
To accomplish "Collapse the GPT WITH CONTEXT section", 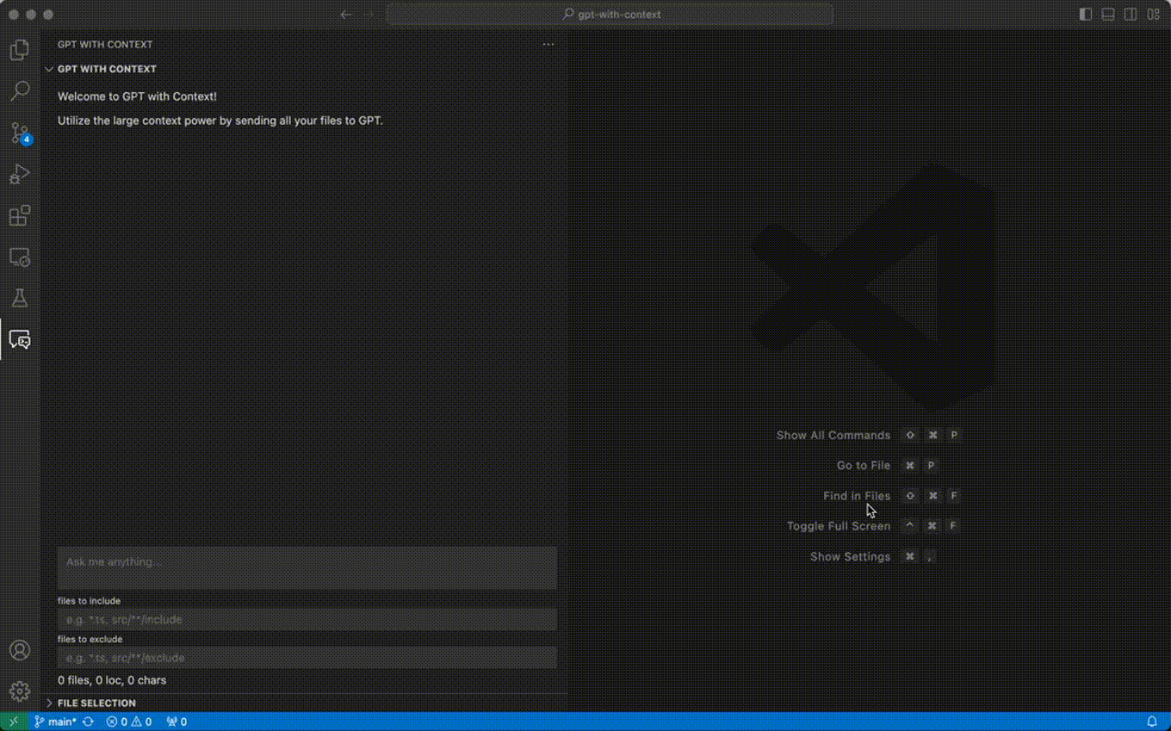I will click(107, 69).
